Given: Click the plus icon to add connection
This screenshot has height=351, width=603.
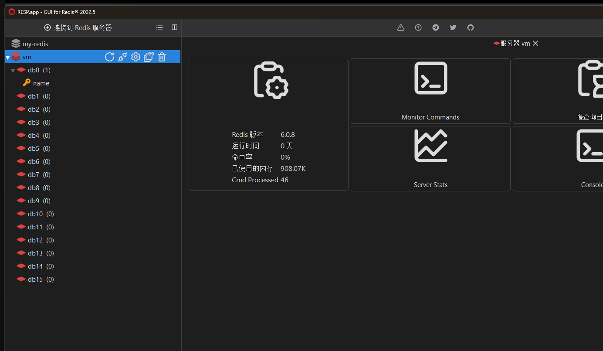Looking at the screenshot, I should click(x=47, y=27).
